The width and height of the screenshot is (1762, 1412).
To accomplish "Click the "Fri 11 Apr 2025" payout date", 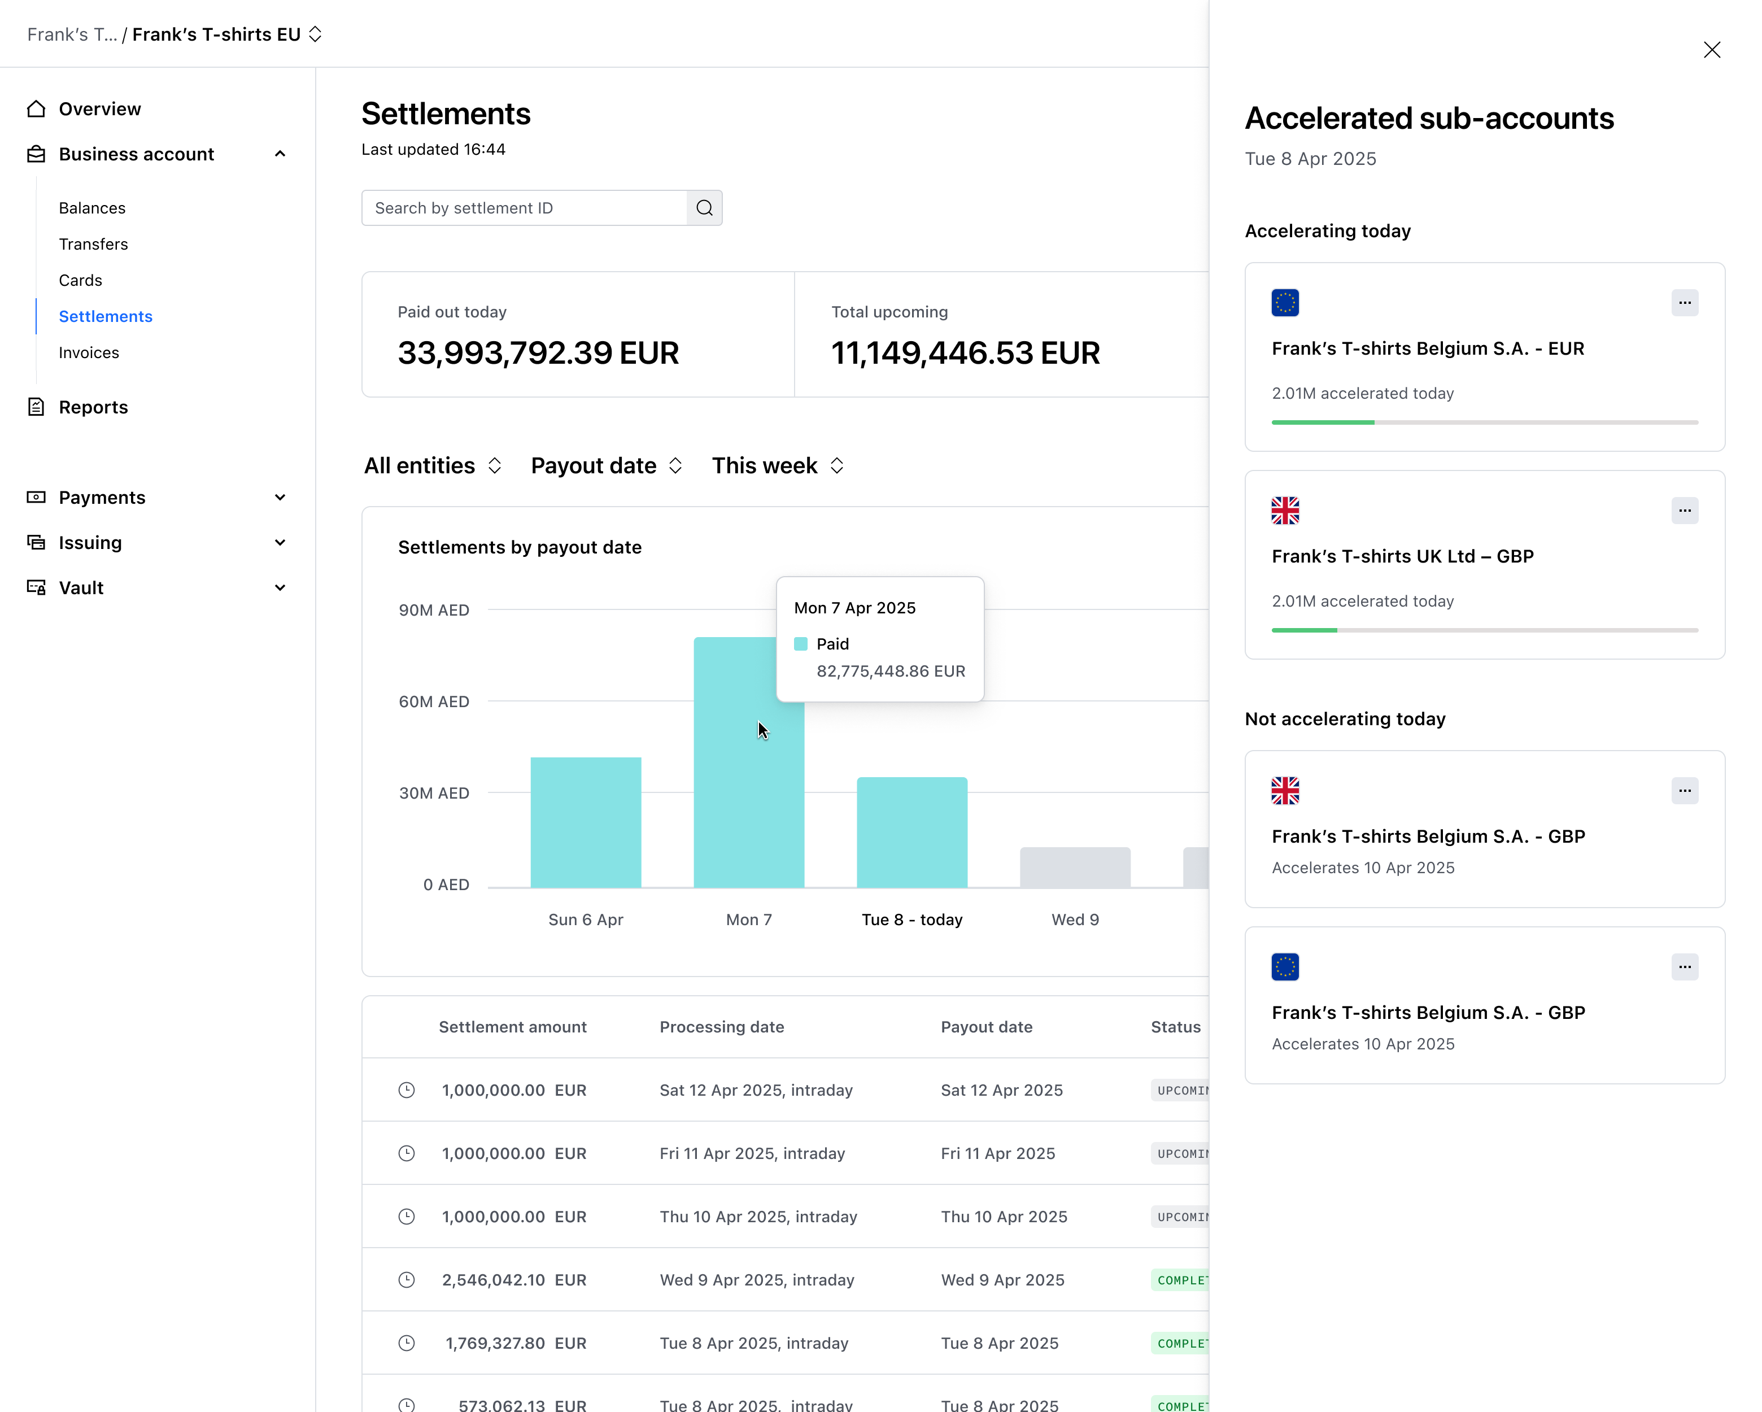I will click(998, 1153).
